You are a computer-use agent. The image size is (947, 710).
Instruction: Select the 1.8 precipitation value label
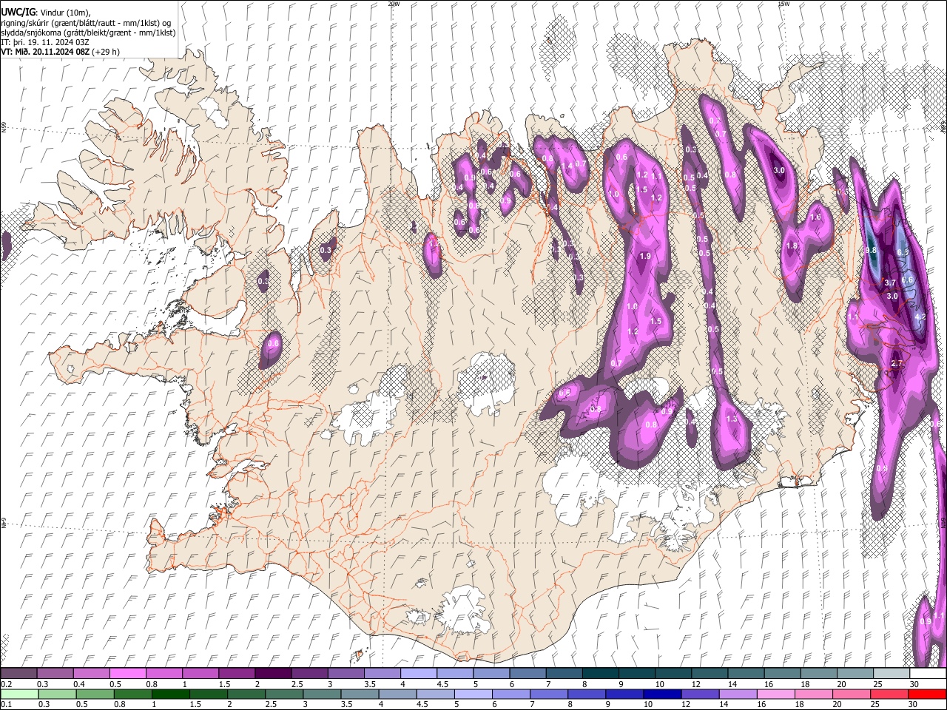(792, 246)
